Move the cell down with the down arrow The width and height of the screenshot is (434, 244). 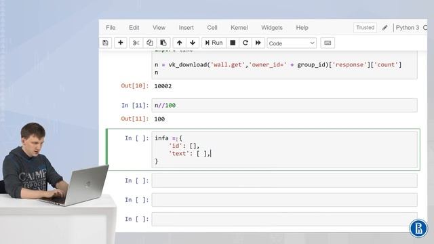point(193,43)
